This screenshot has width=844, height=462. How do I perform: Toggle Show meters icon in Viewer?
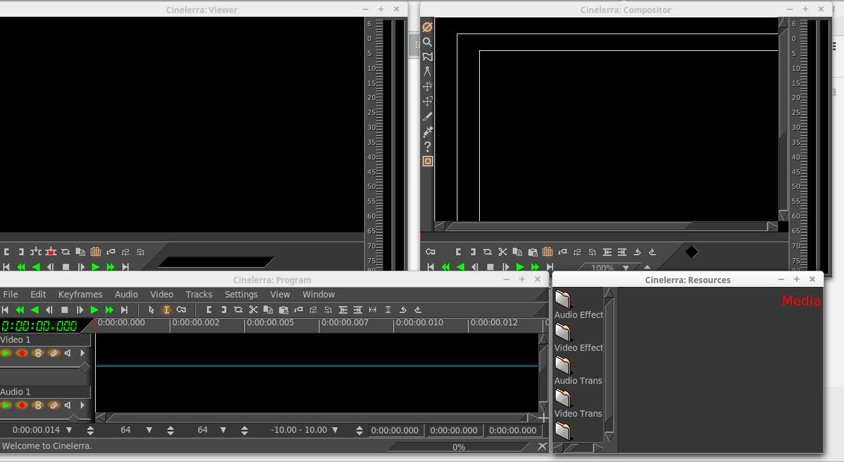point(96,251)
